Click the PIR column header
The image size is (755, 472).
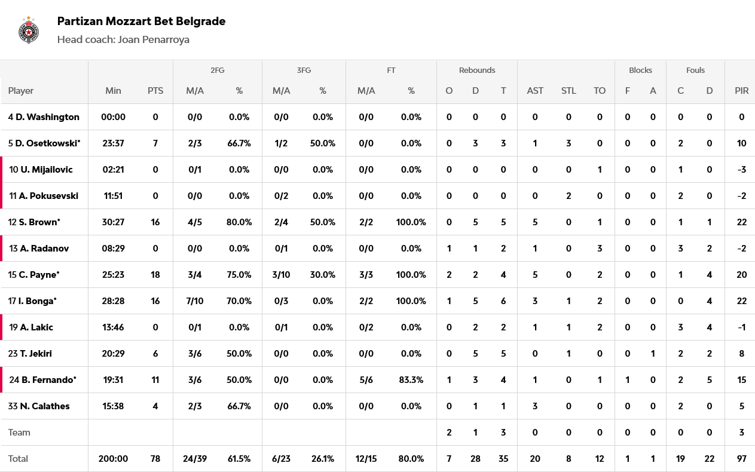point(741,91)
